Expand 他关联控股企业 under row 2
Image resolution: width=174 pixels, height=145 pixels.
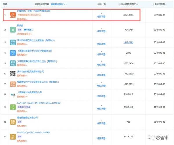[25, 34]
